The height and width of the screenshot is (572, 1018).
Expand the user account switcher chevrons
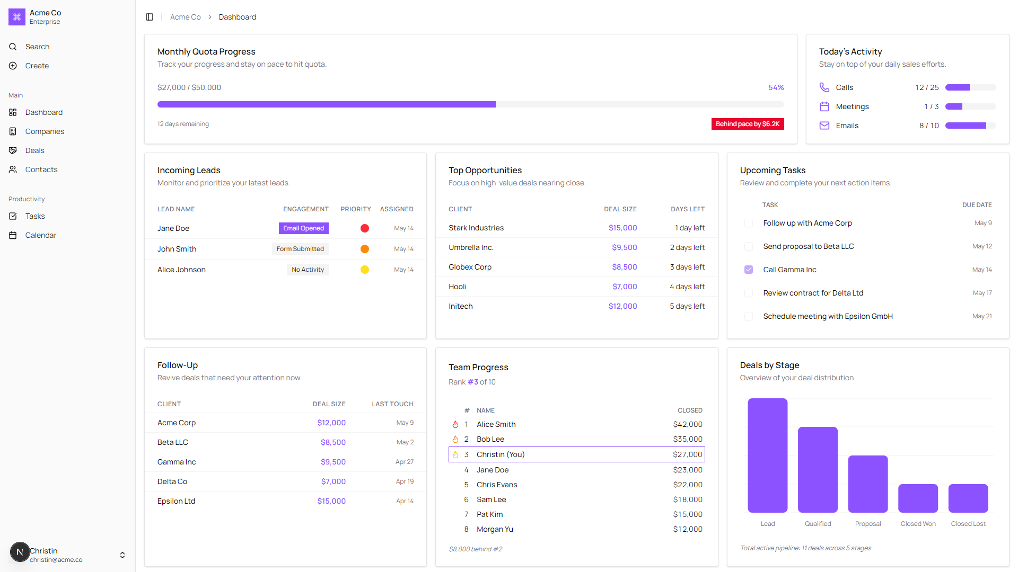[x=122, y=555]
